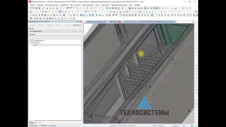226x127 pixels.
Task: Click the blue diamond navigation icon
Action: tap(123, 8)
